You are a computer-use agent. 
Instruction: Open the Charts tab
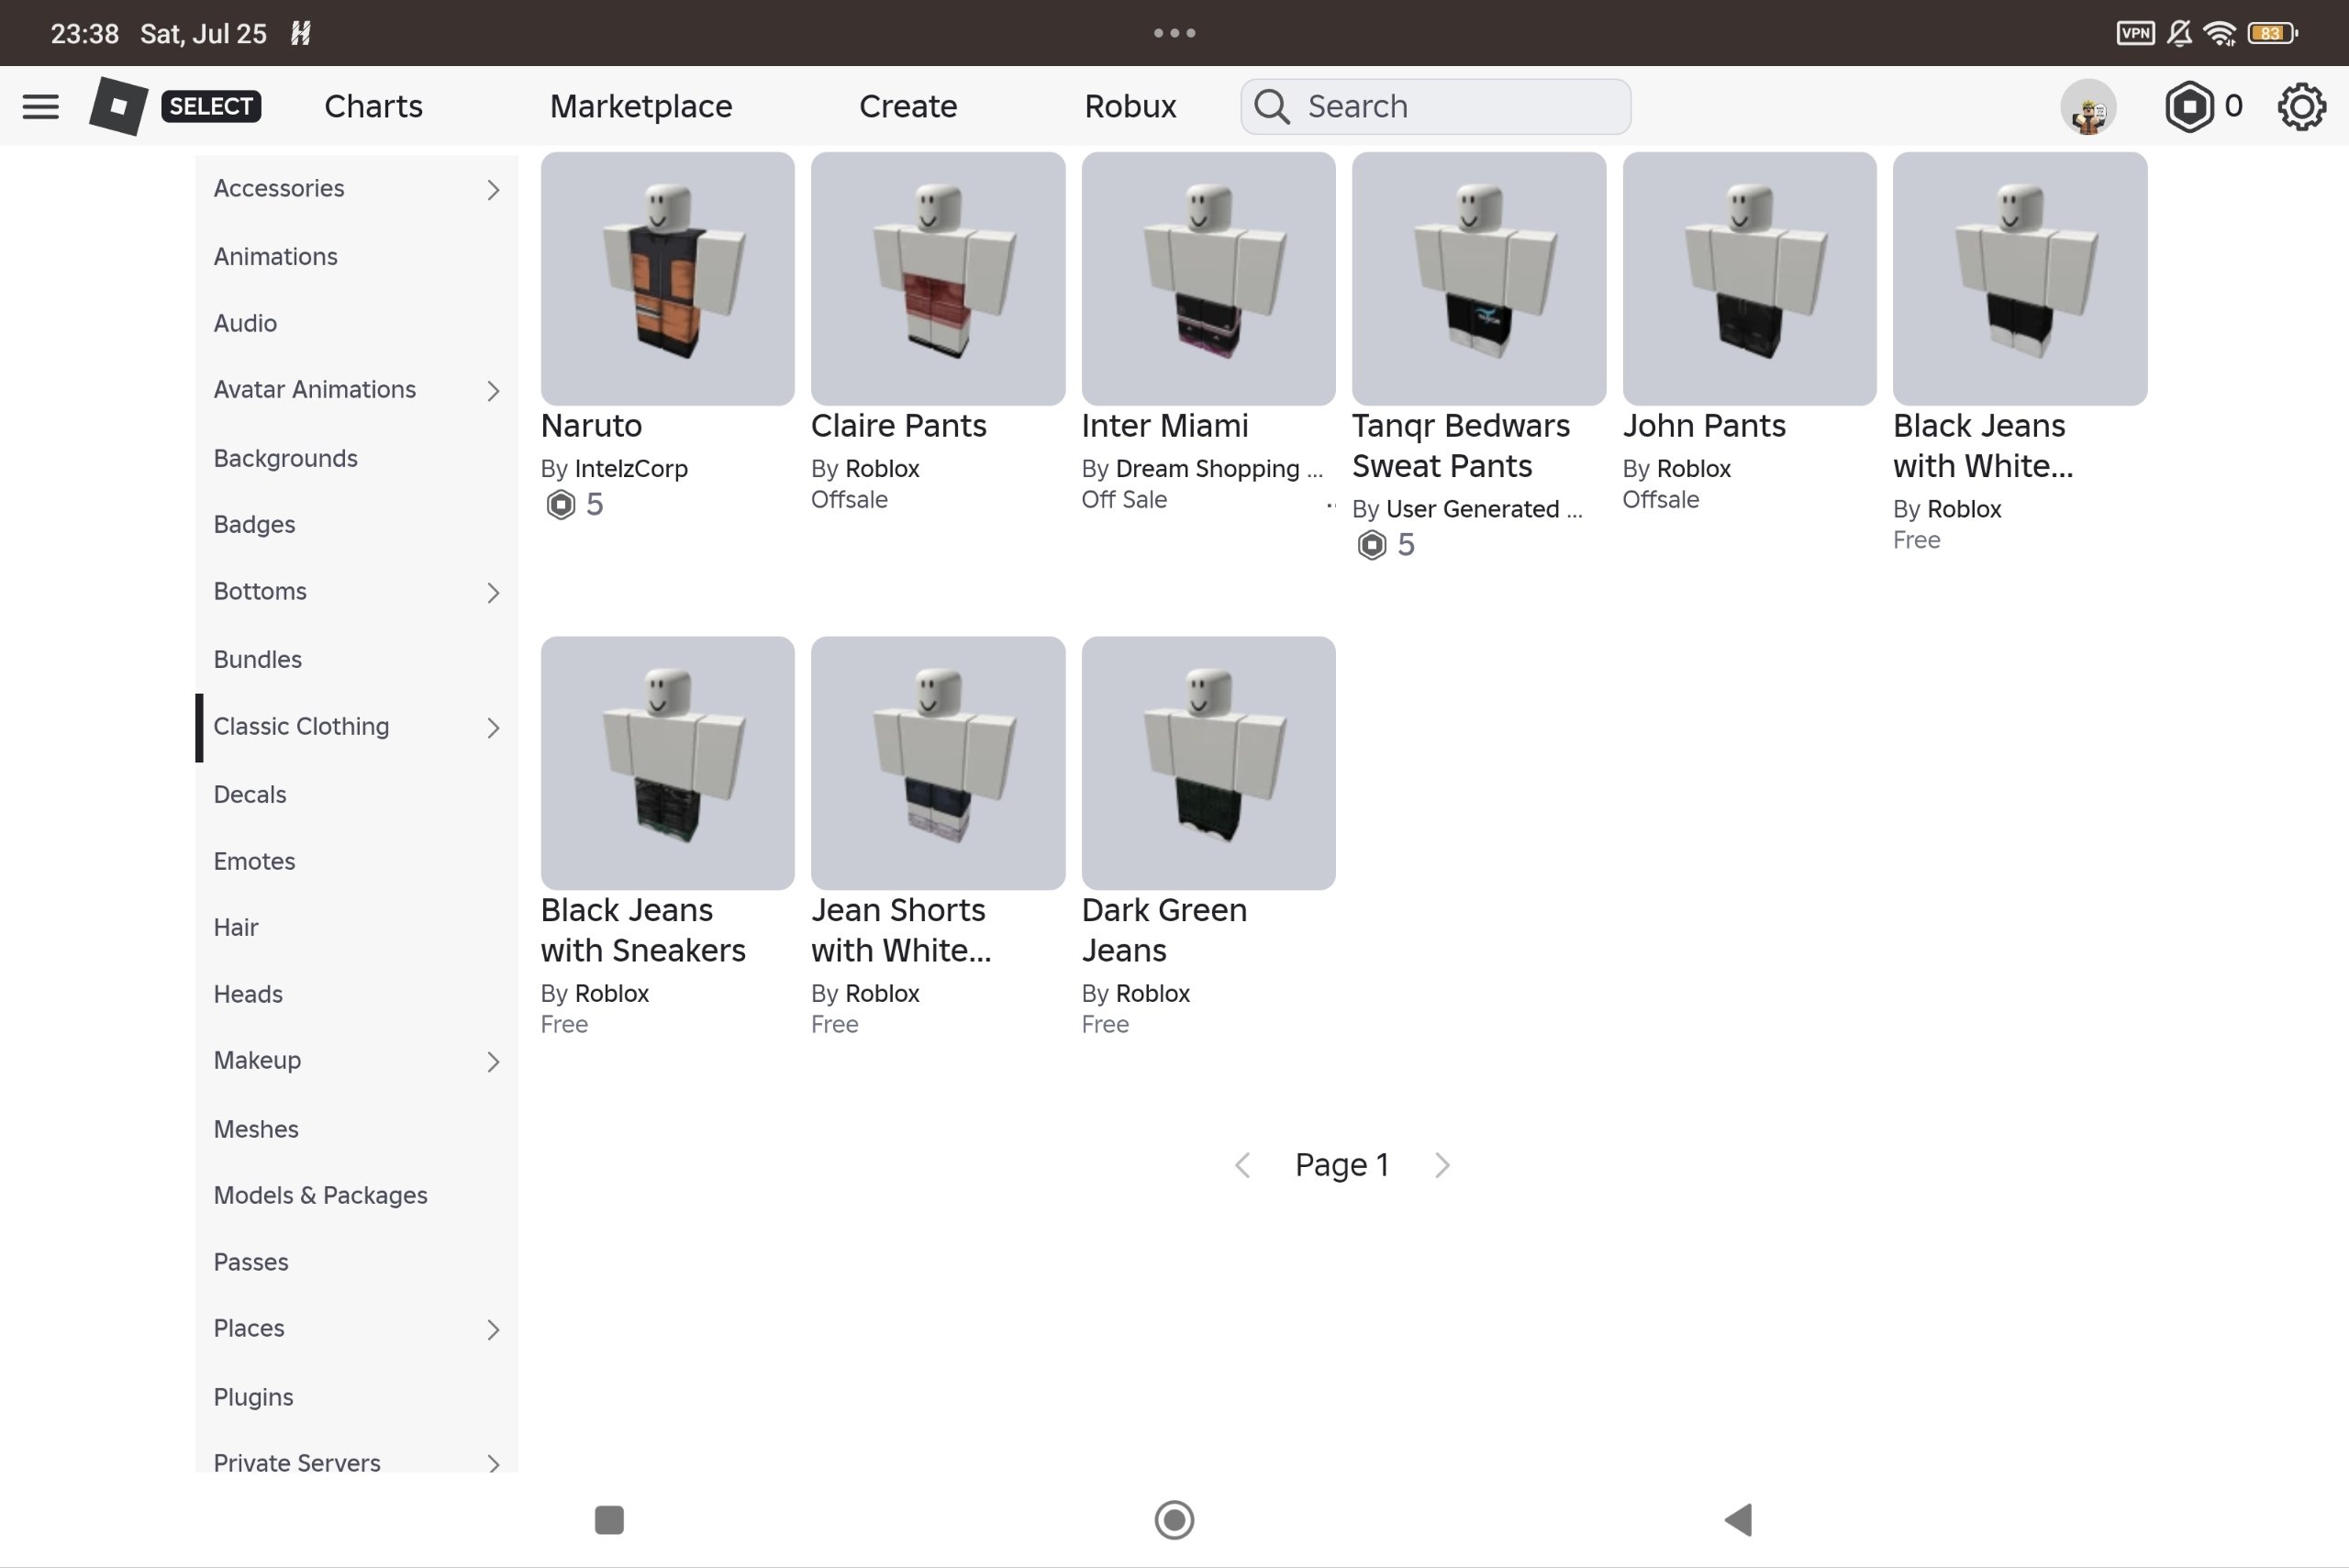[373, 106]
